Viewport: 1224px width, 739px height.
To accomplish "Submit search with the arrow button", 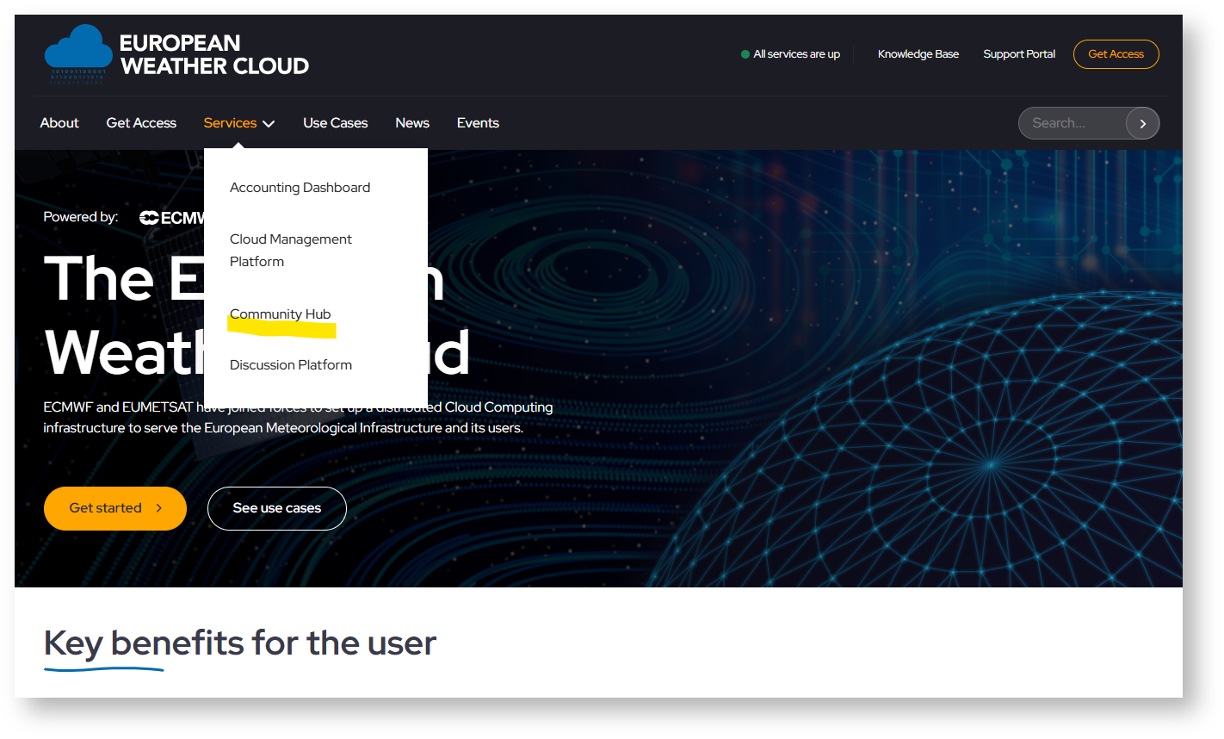I will [x=1142, y=123].
